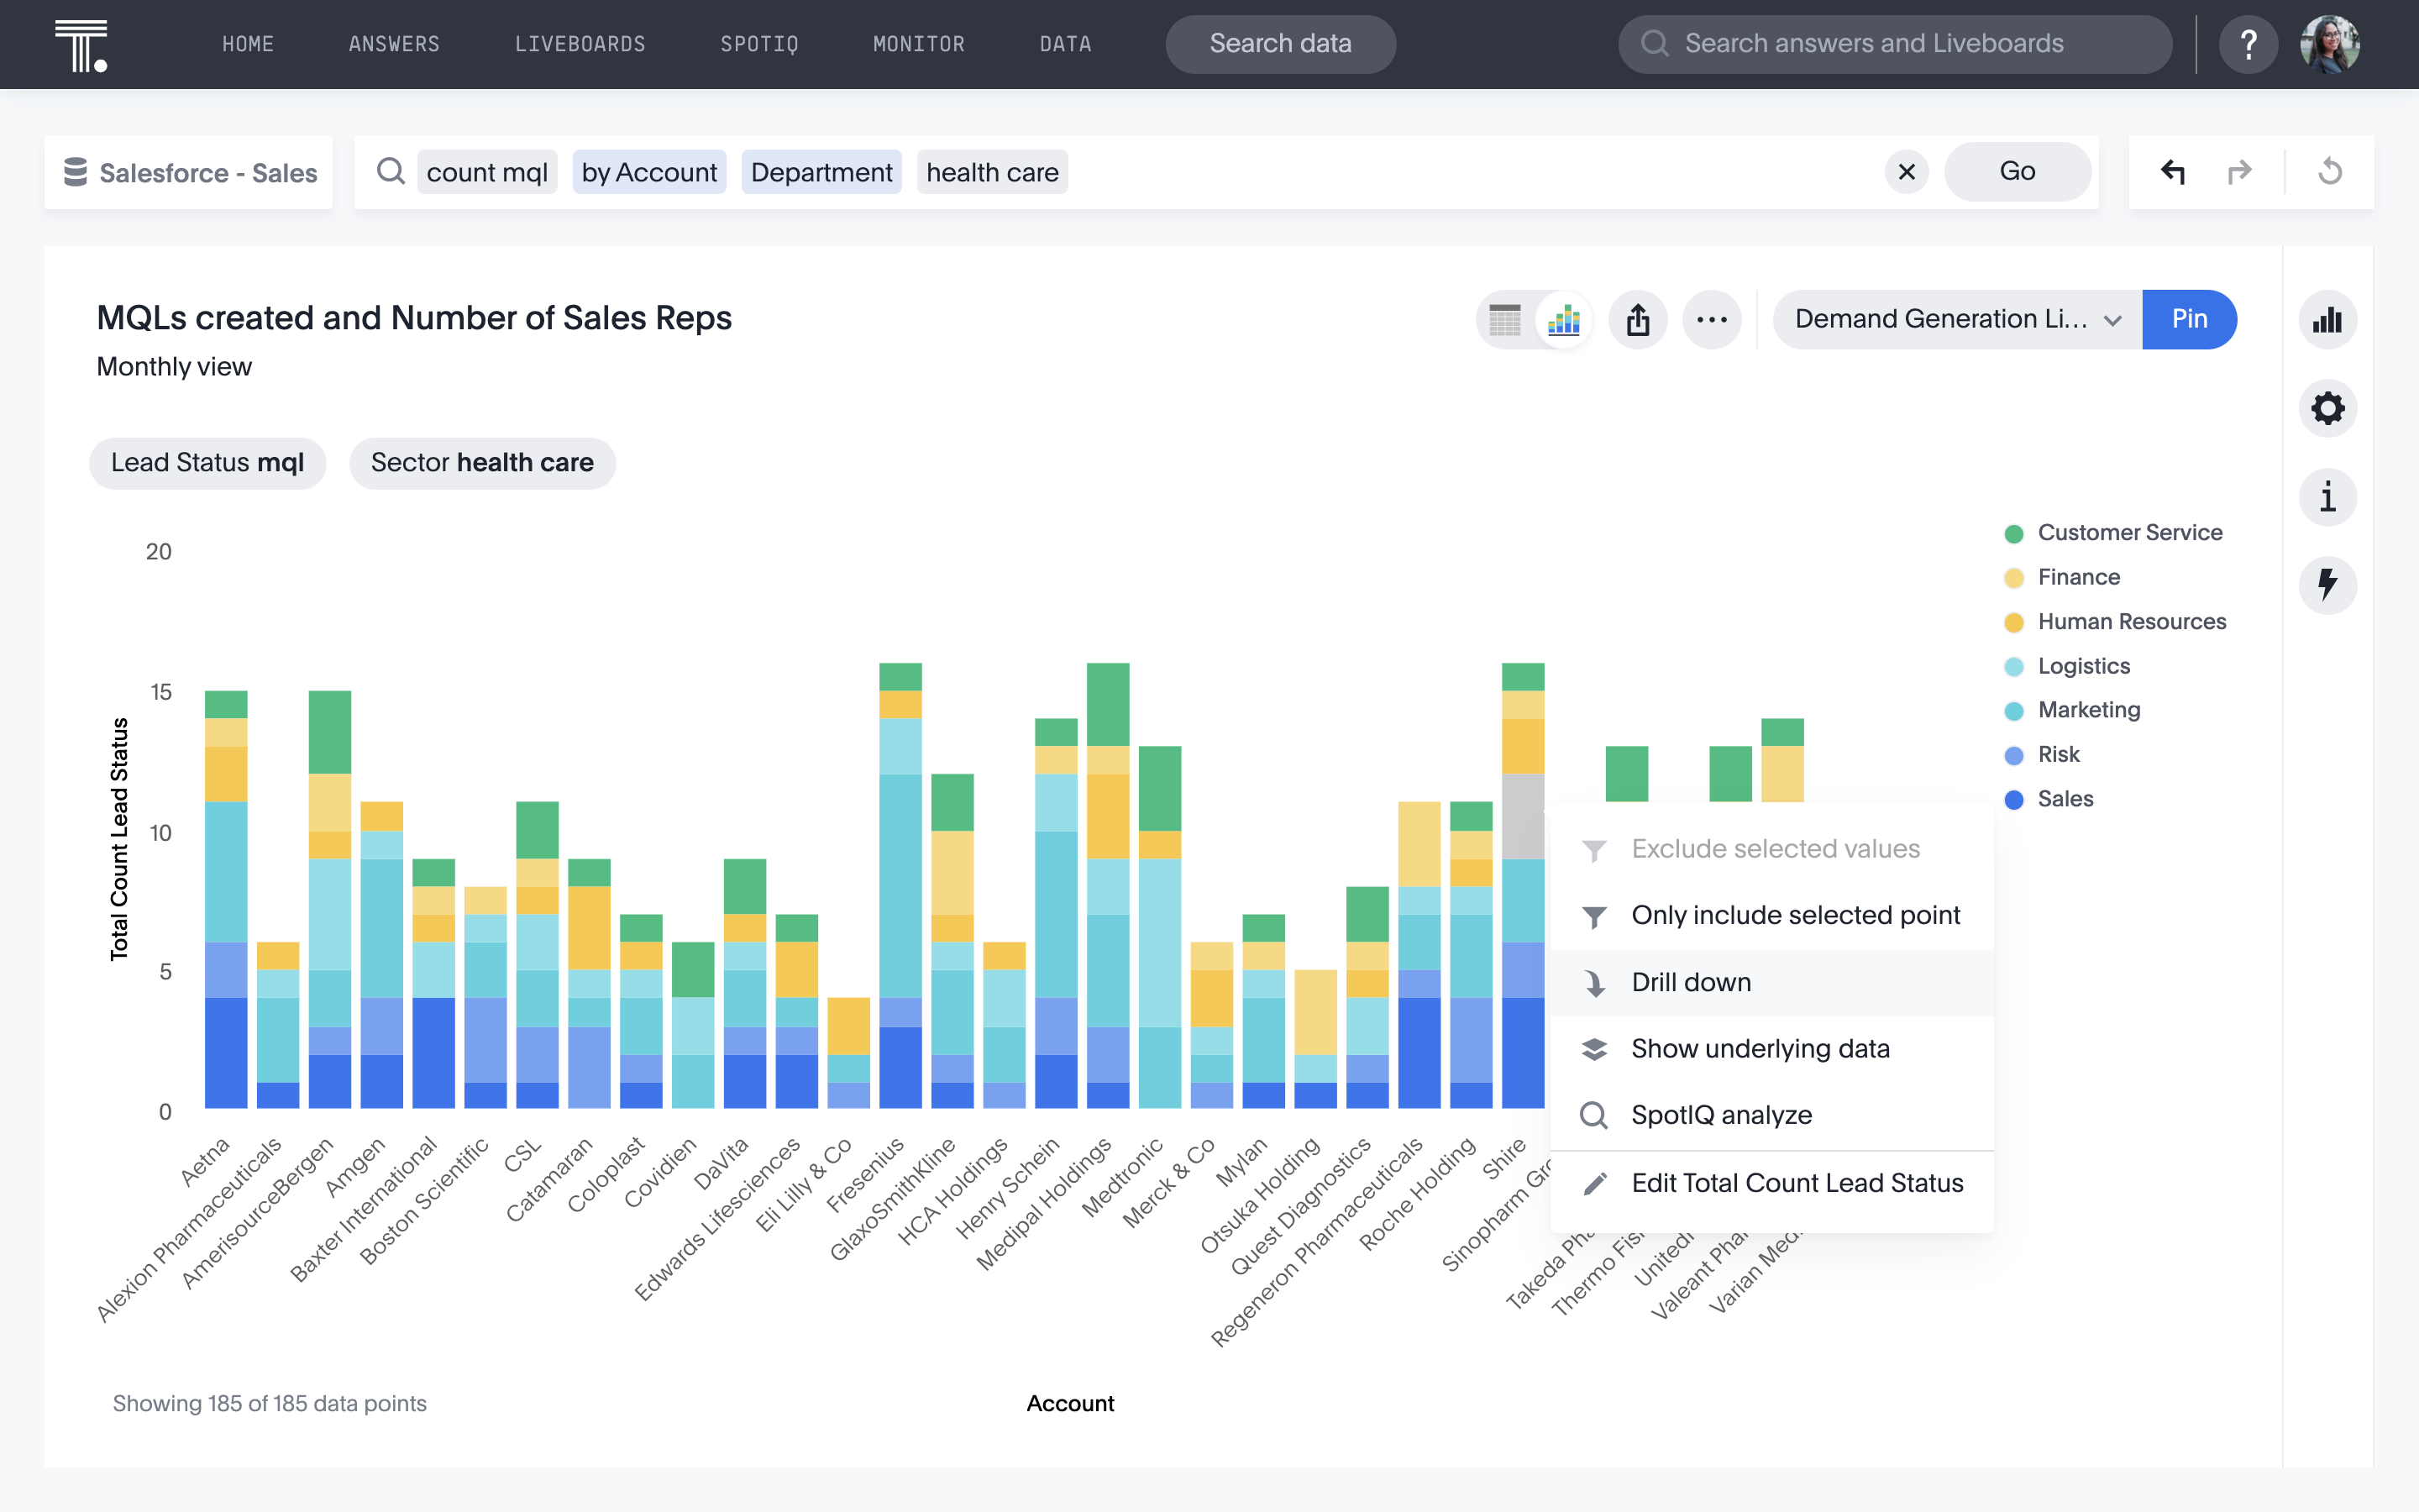Toggle Logistics legend item

(2067, 666)
